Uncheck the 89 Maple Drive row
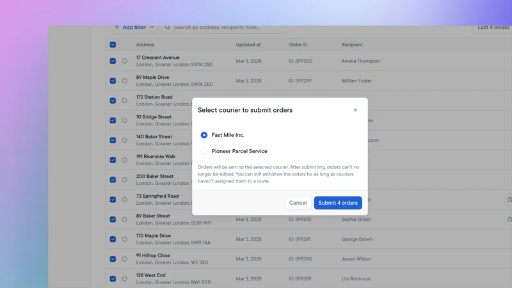Viewport: 512px width, 288px height. (113, 81)
